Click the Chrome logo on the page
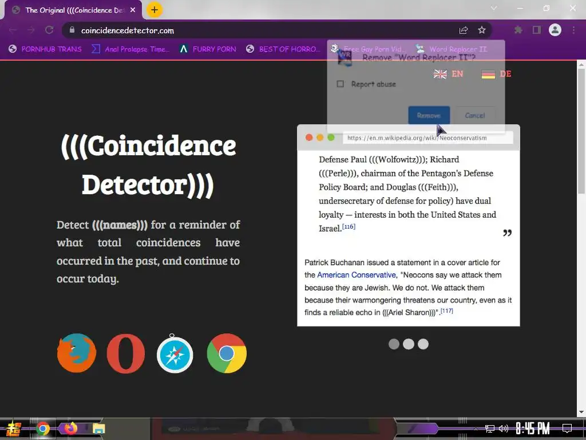This screenshot has height=440, width=586. (227, 353)
